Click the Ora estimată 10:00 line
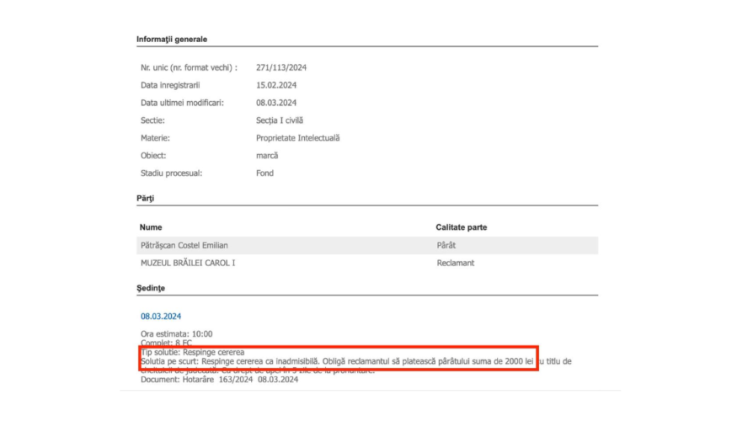737x421 pixels. tap(177, 334)
